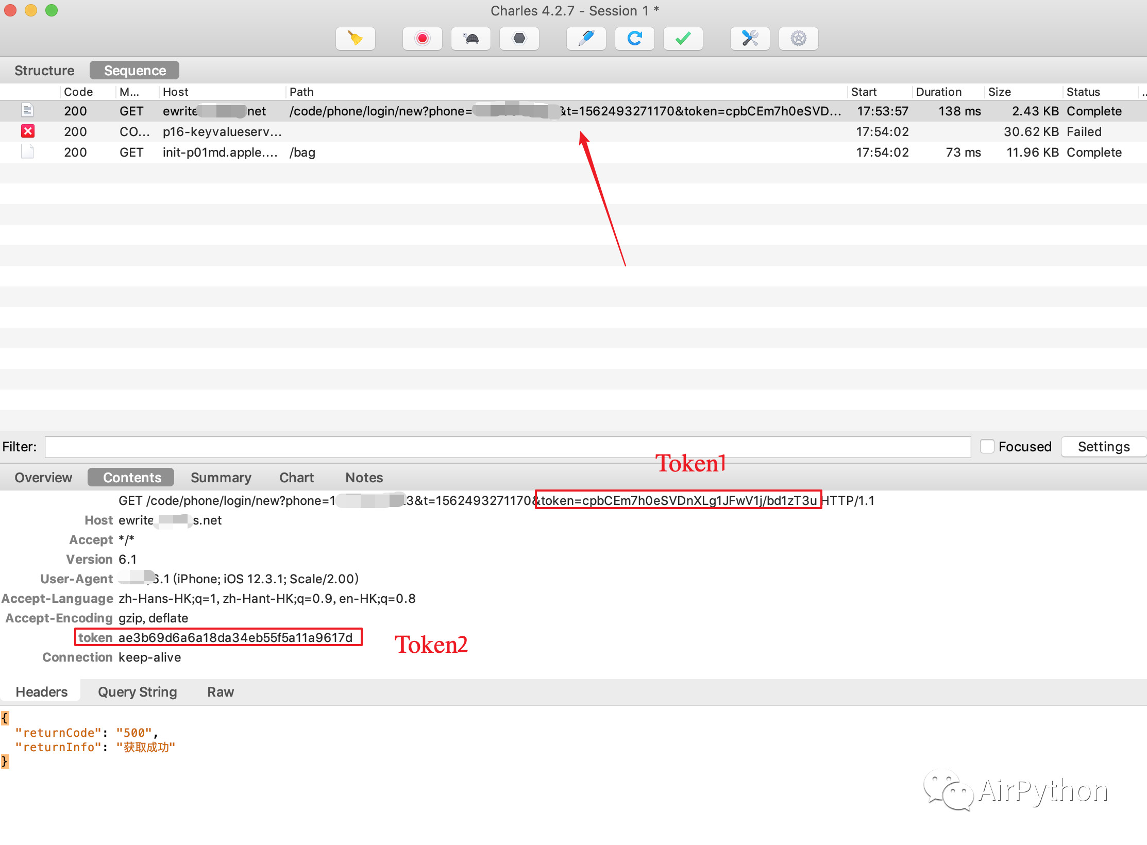Switch to the Query String tab
Image resolution: width=1147 pixels, height=845 pixels.
tap(137, 692)
